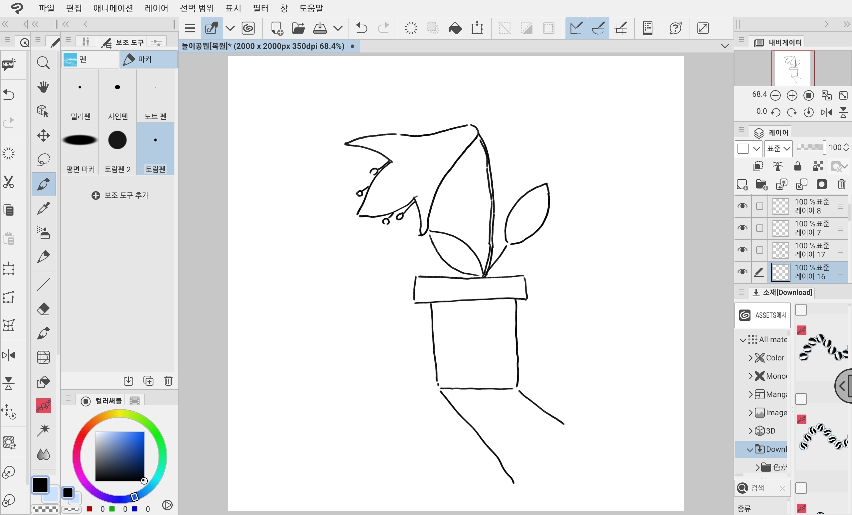Click the Clear selection sparkle icon
The width and height of the screenshot is (852, 515).
pyautogui.click(x=411, y=28)
